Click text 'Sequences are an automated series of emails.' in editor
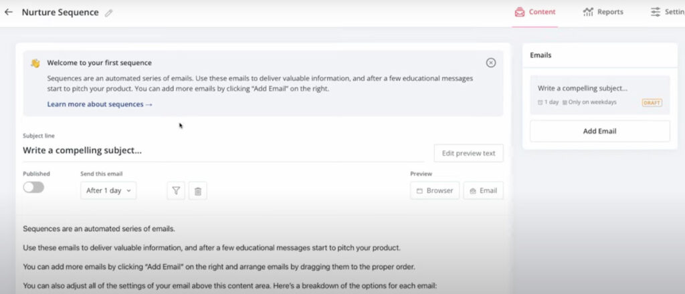Screen dimensions: 685x294 99,229
